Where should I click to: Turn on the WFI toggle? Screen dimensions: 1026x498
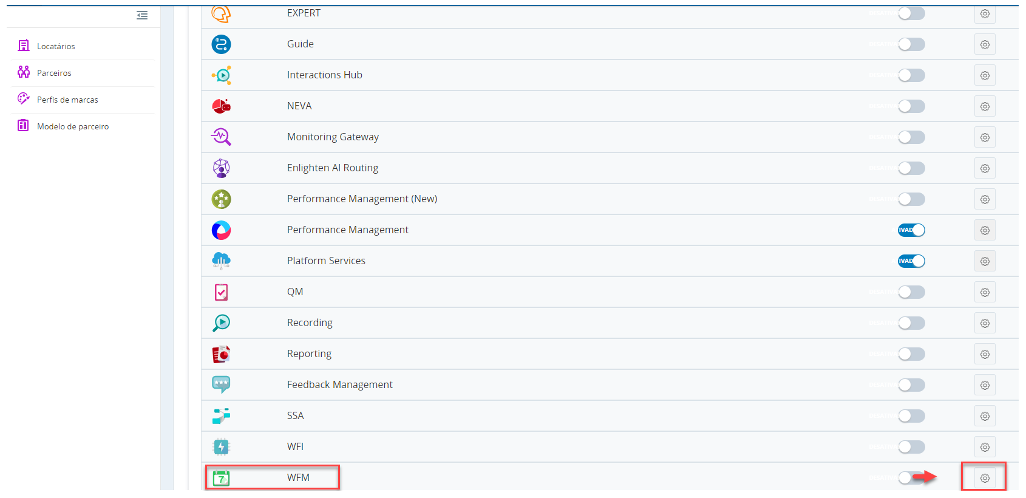click(911, 447)
